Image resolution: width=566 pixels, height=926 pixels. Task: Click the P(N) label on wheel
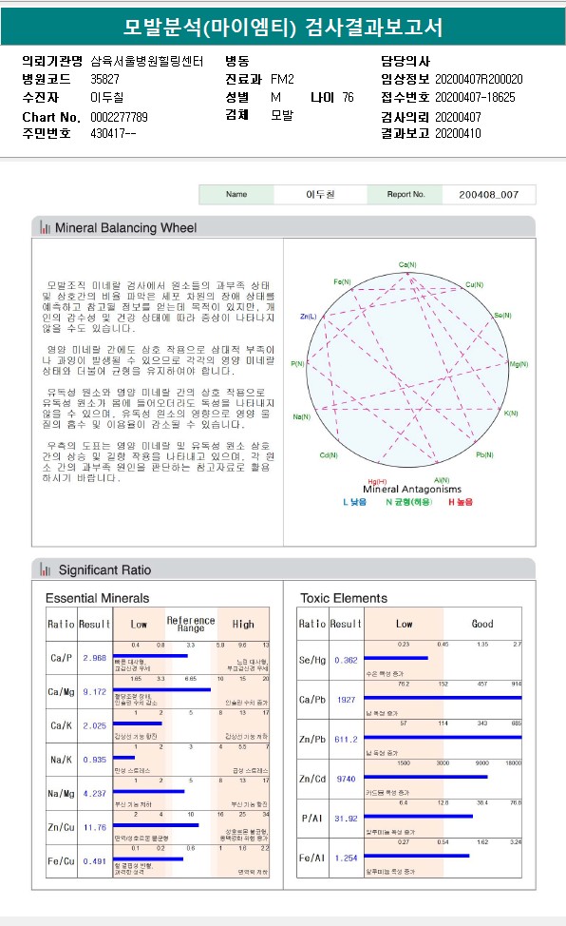click(298, 364)
